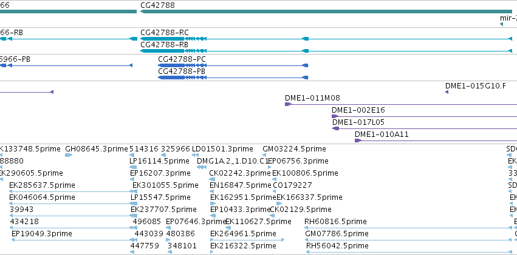Select the 348101 feature label
This screenshot has width=517, height=255.
[182, 246]
